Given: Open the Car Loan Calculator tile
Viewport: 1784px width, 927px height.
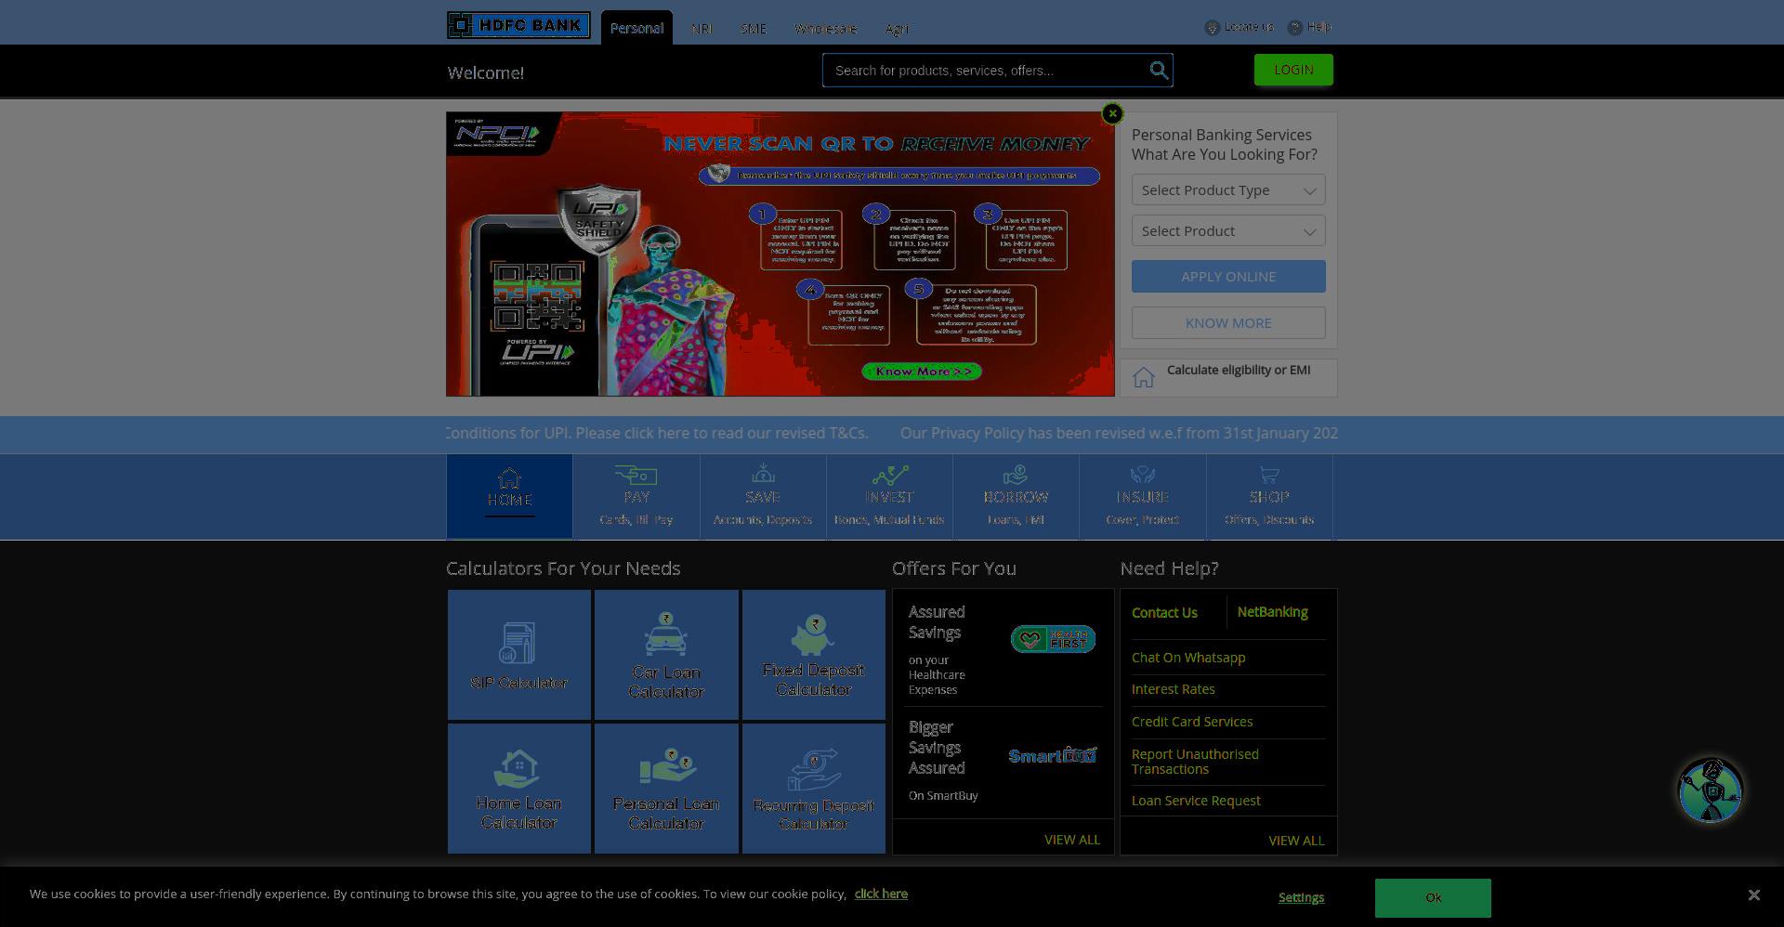Looking at the screenshot, I should coord(666,655).
